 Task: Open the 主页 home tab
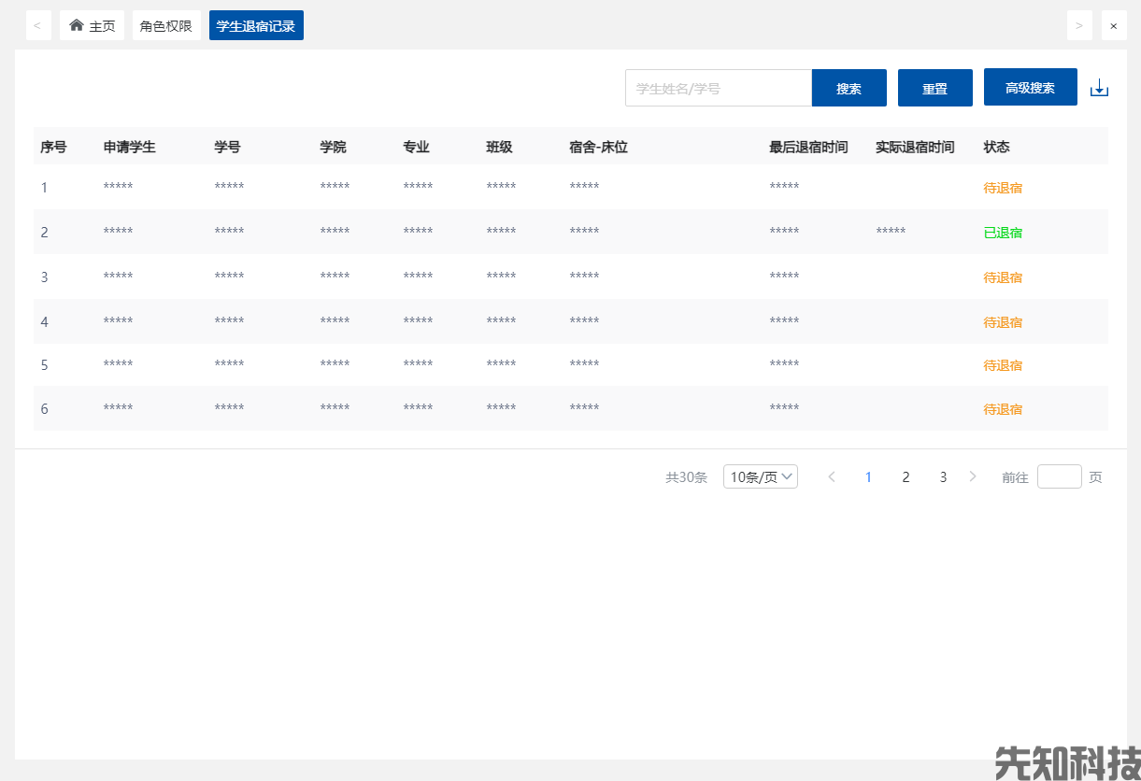pos(92,25)
